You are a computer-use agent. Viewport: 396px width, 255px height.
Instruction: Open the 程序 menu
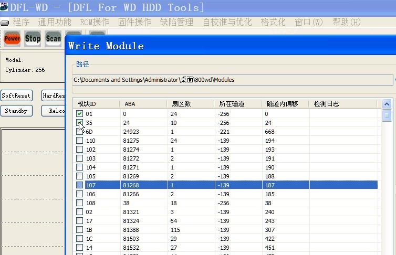pyautogui.click(x=21, y=22)
